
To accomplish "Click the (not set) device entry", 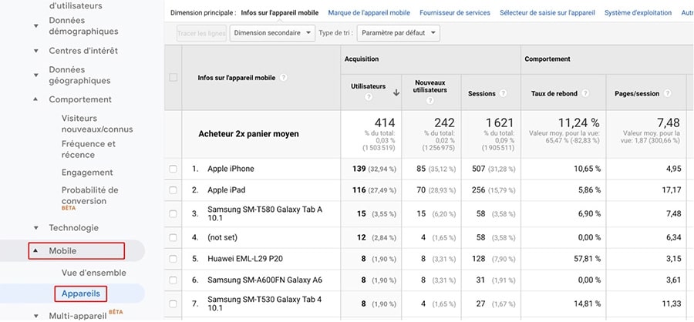I will (x=223, y=238).
